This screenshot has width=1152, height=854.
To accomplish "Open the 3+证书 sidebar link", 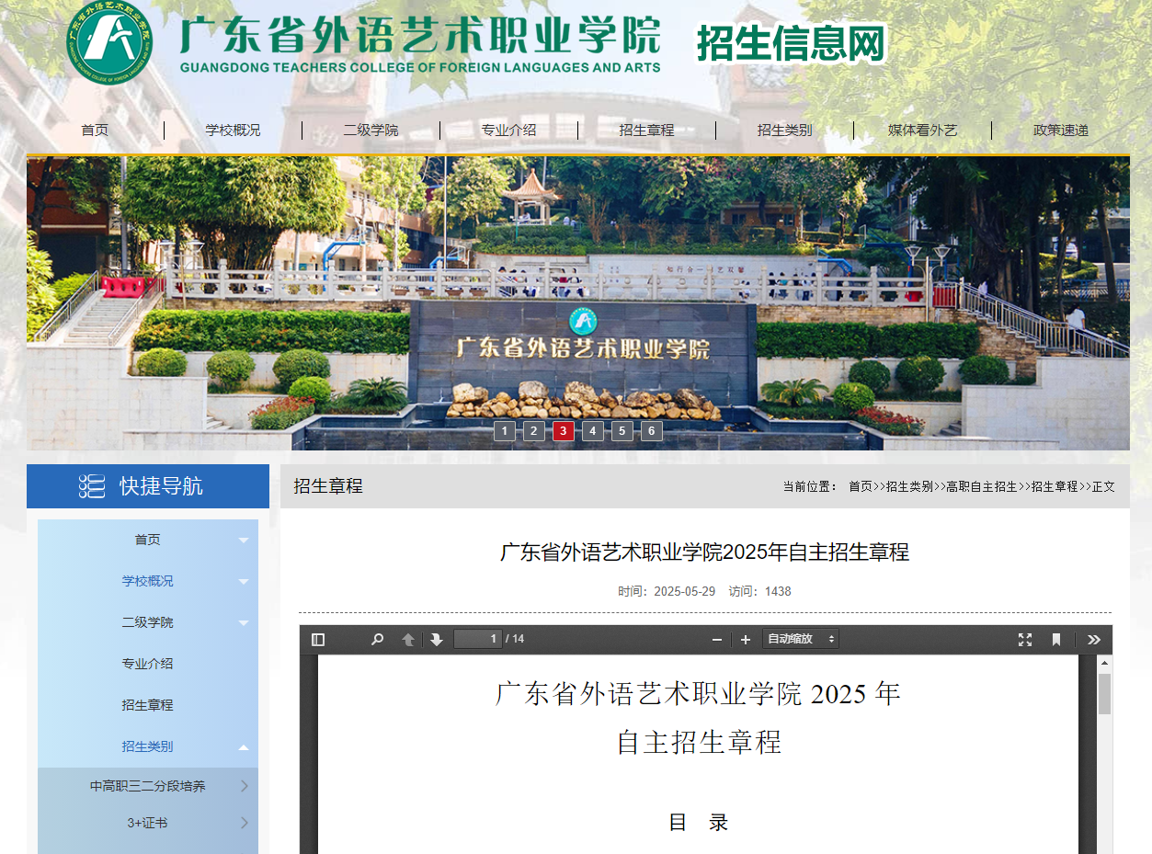I will pyautogui.click(x=147, y=823).
